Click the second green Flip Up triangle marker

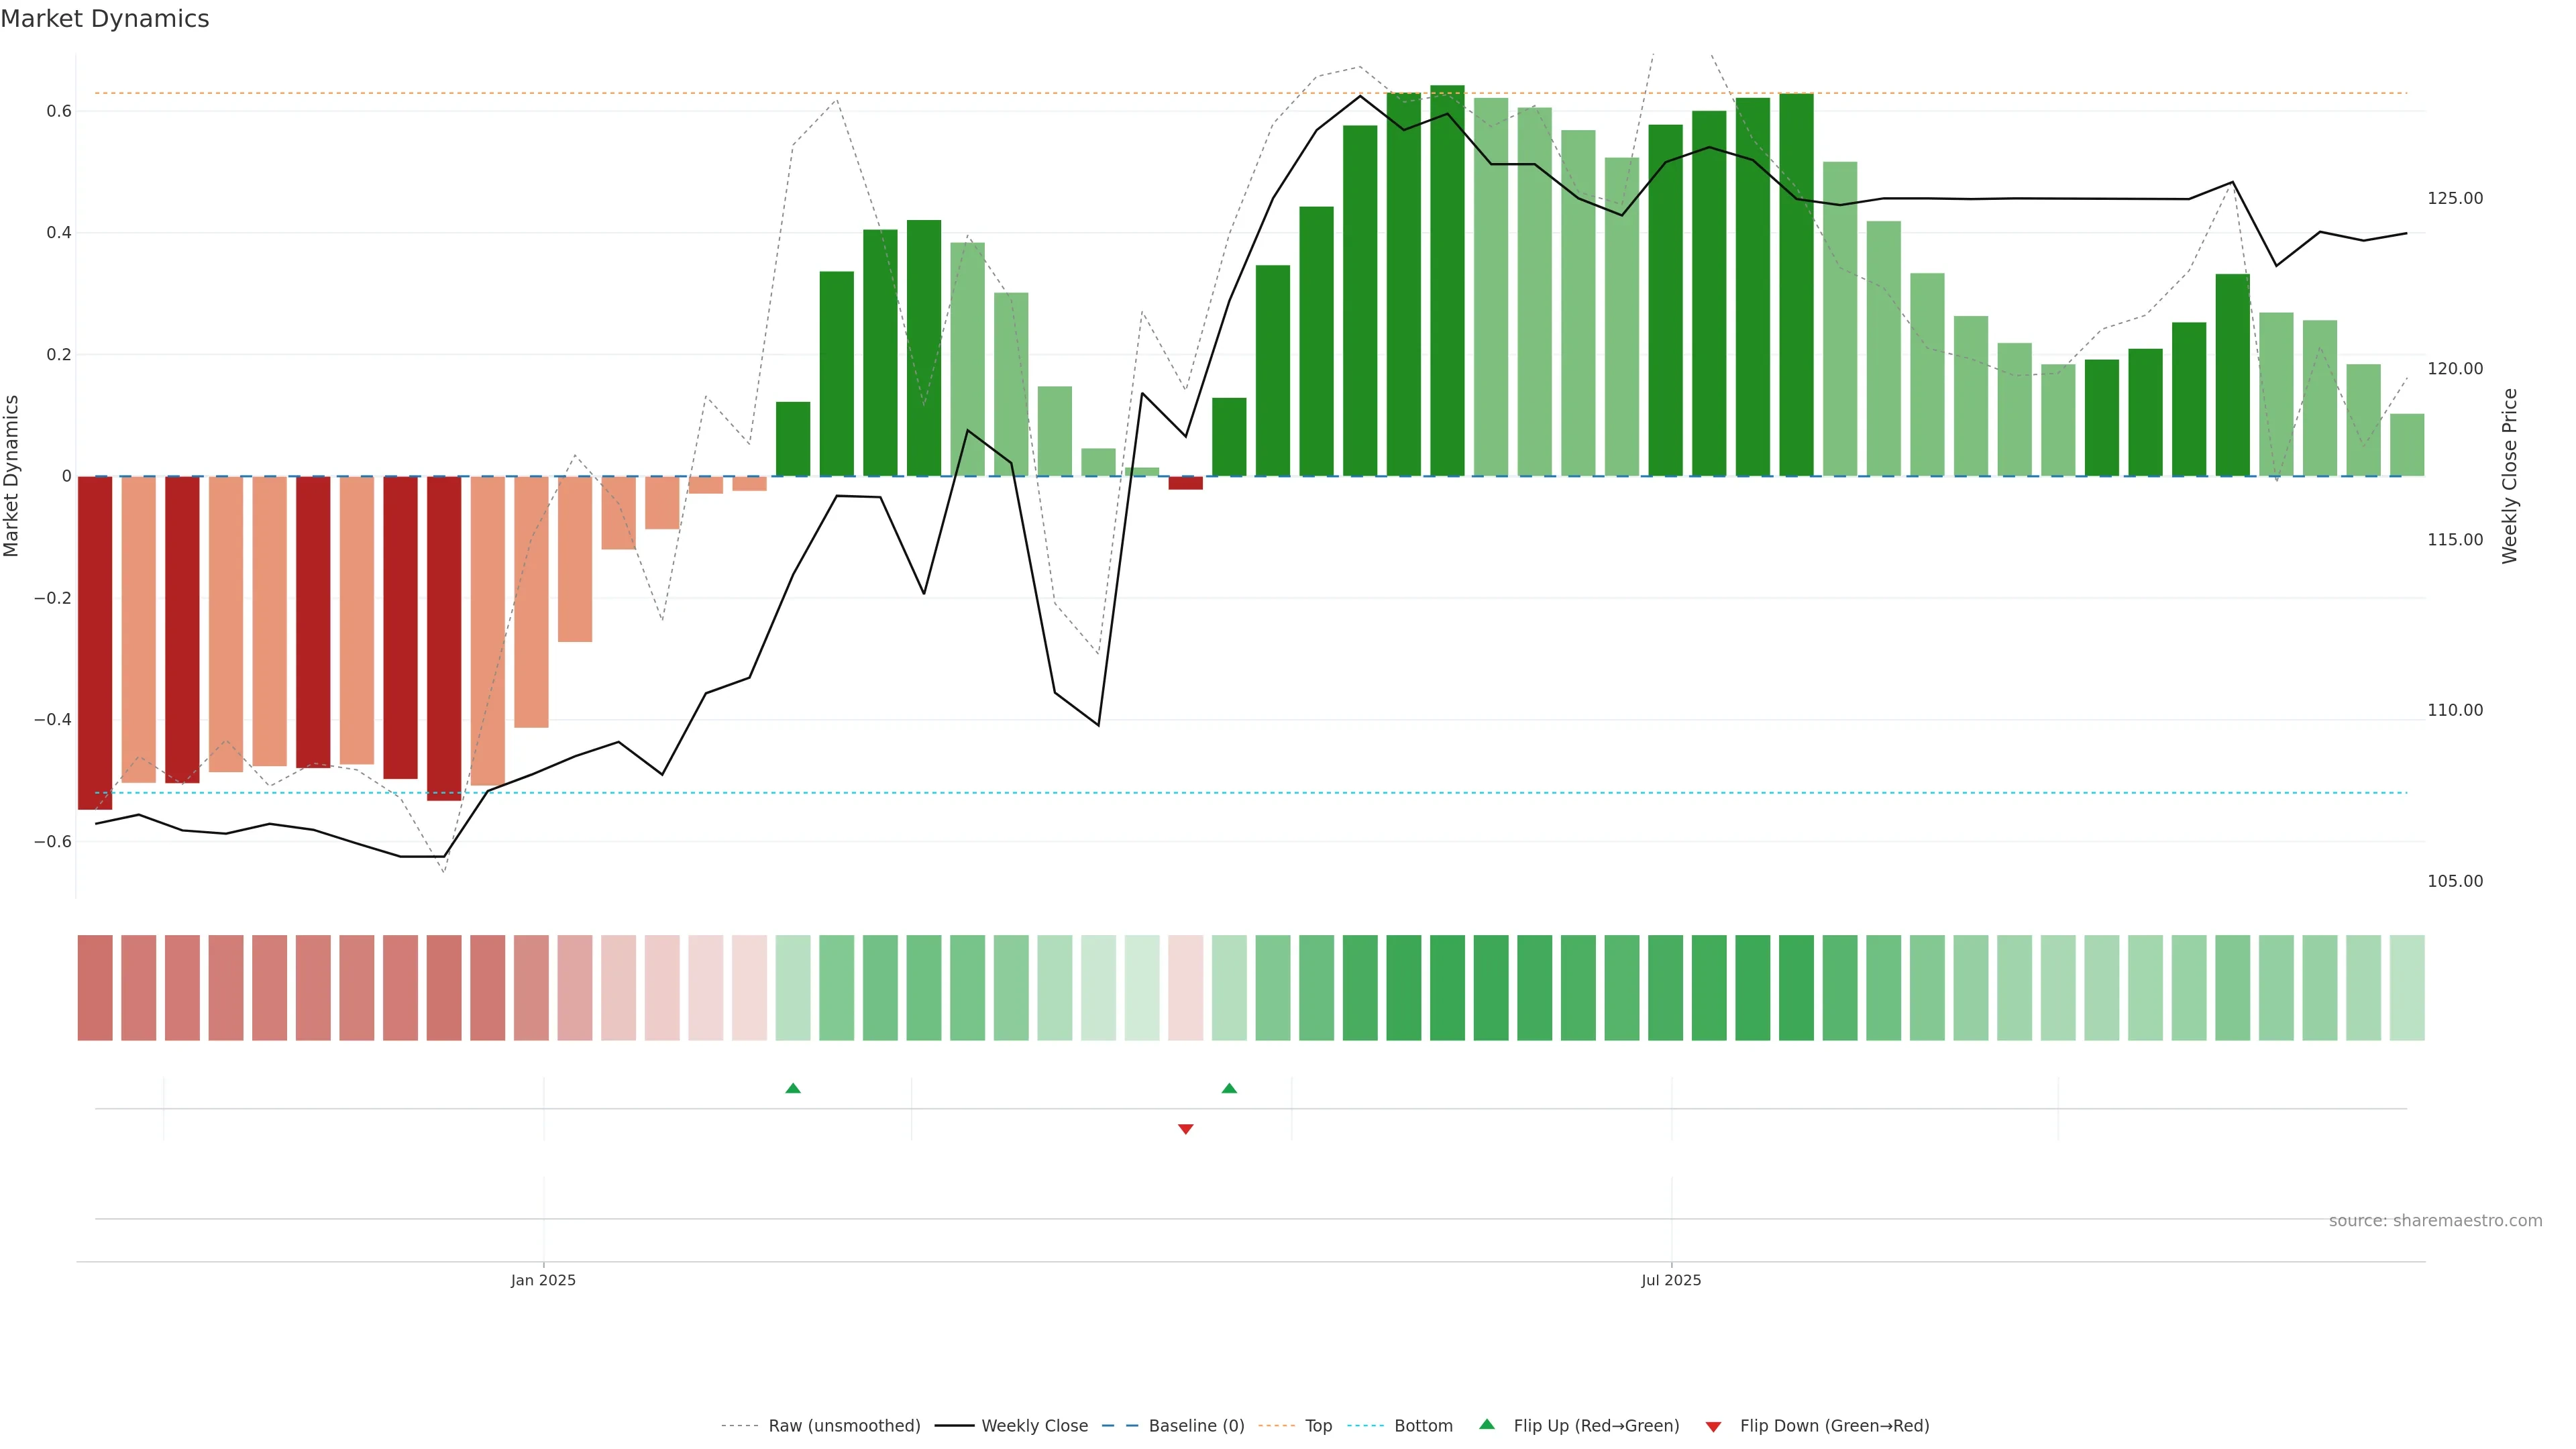click(x=1229, y=1088)
